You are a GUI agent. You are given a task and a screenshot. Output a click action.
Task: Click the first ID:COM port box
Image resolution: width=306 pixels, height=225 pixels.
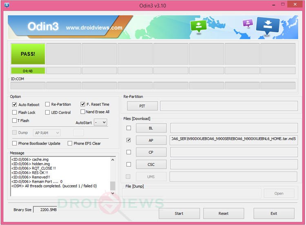[x=28, y=86]
